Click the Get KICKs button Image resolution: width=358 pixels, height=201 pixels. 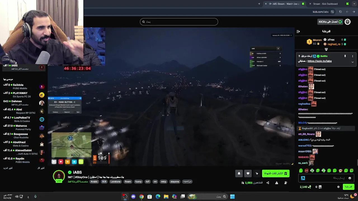point(330,22)
